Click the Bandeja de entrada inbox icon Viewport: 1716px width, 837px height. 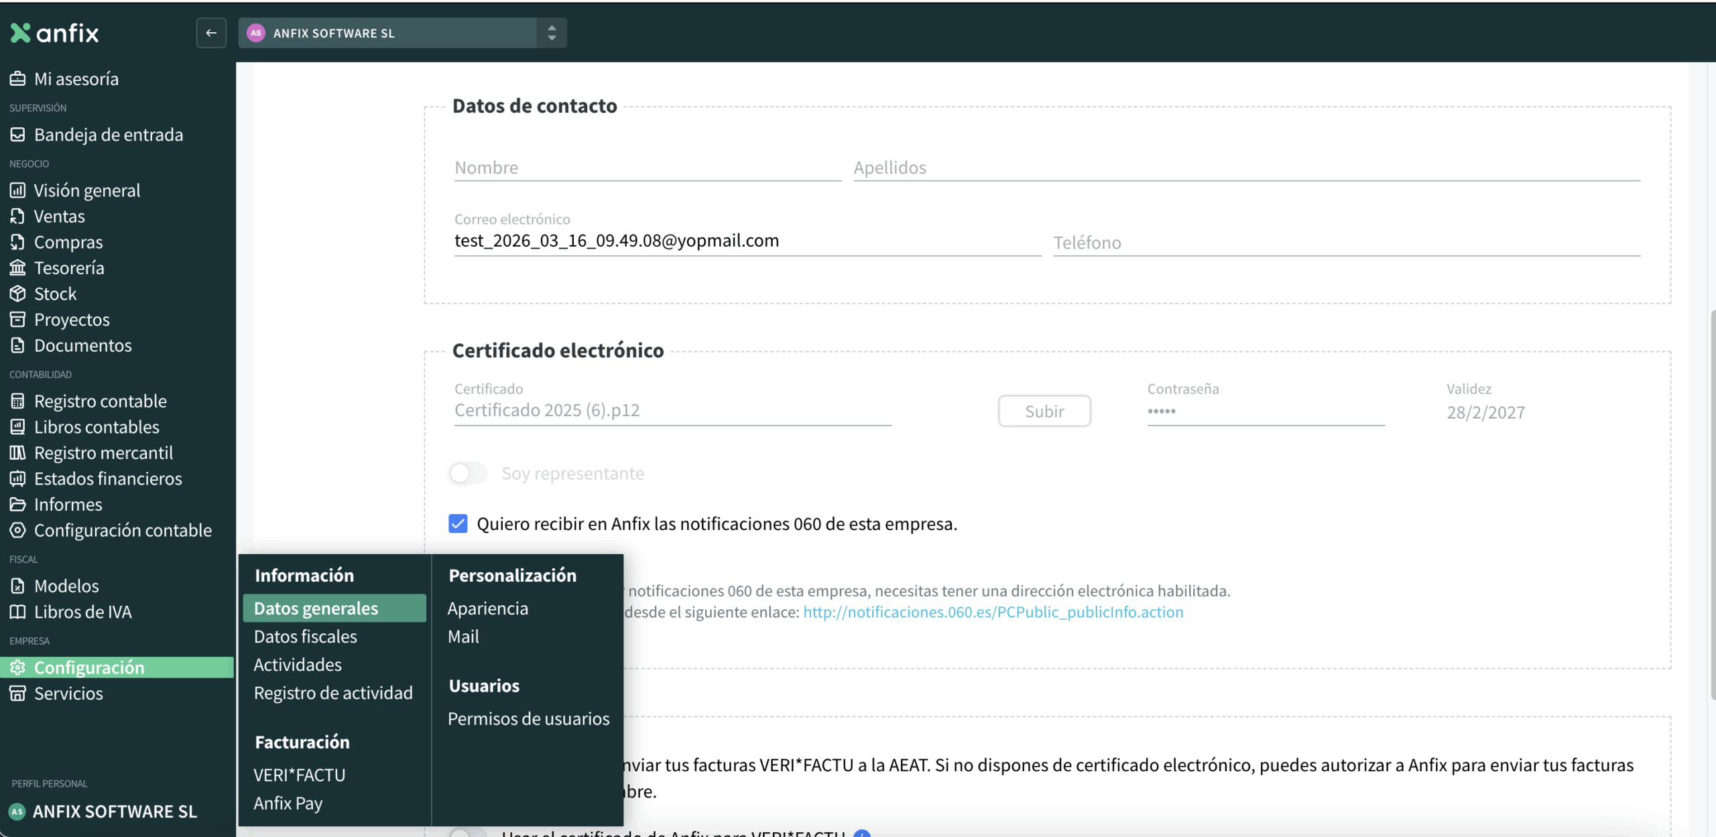click(x=17, y=135)
